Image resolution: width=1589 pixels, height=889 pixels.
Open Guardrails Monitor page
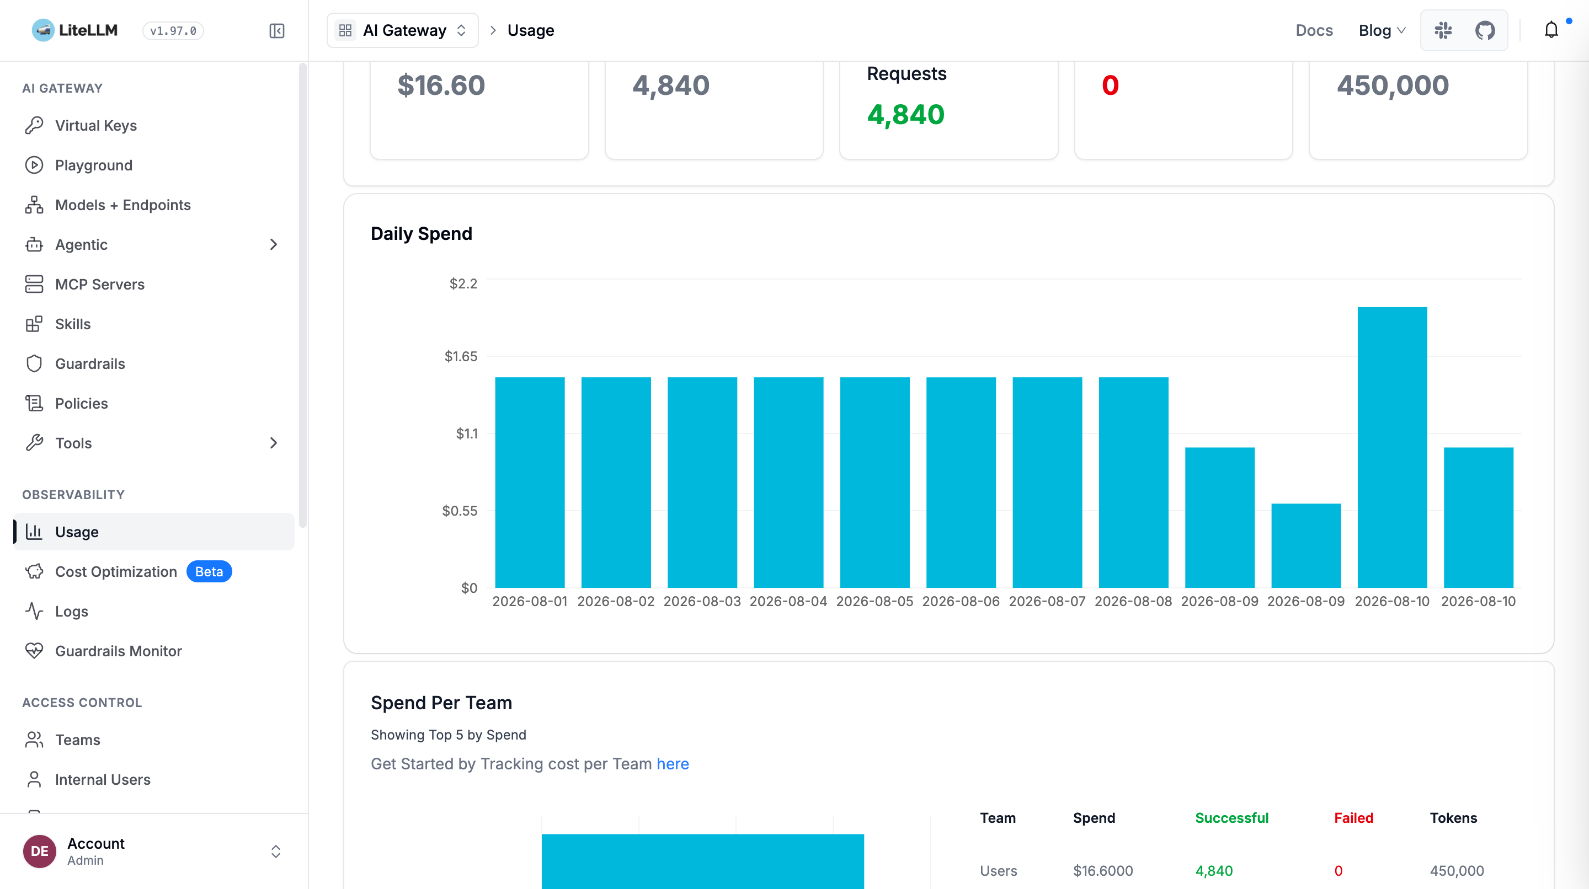[x=153, y=651]
